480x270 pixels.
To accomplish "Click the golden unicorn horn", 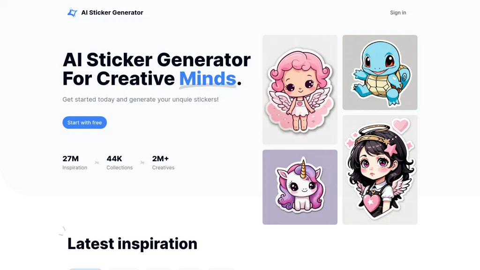I will (x=303, y=168).
